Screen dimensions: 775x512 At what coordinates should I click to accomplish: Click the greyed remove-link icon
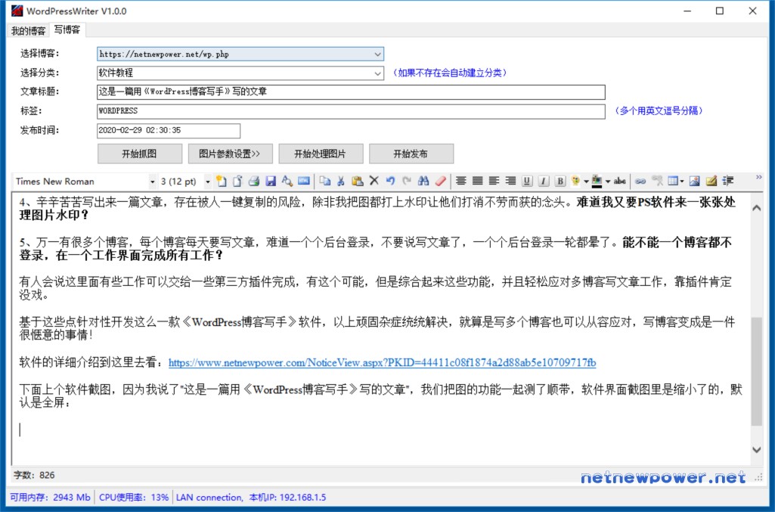[x=657, y=181]
